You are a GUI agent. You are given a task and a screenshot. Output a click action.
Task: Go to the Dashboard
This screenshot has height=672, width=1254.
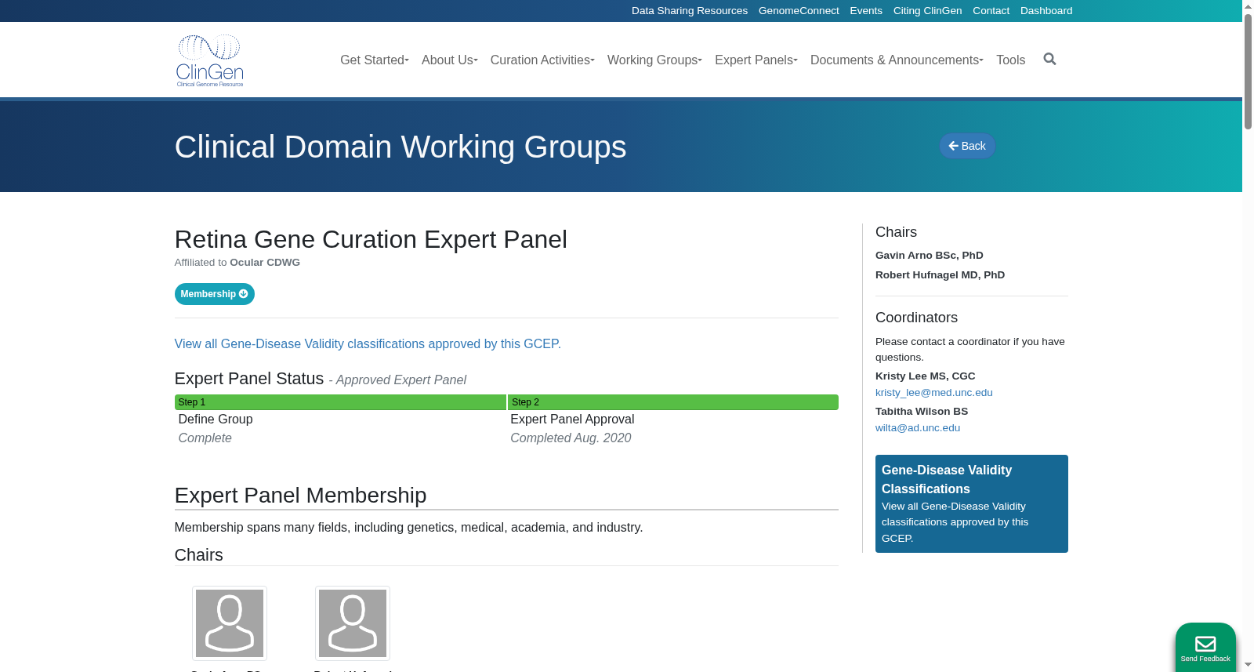pyautogui.click(x=1046, y=11)
